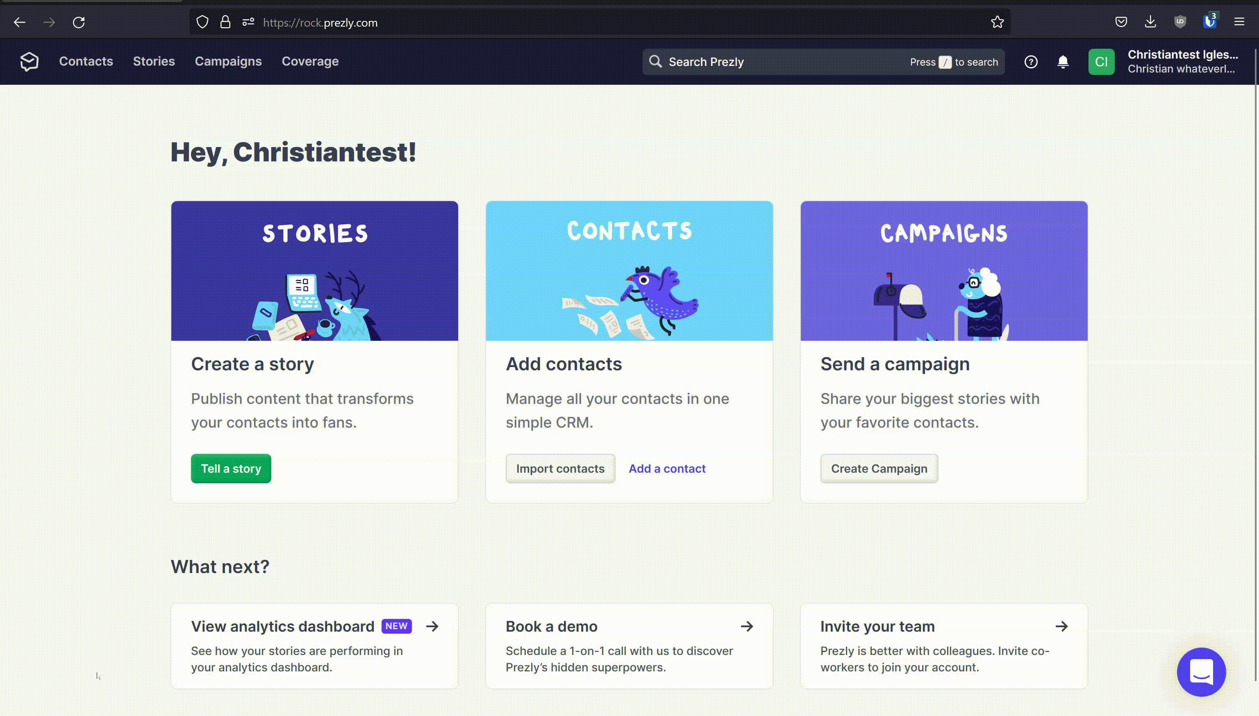The width and height of the screenshot is (1259, 716).
Task: Open the Invite your team link
Action: pyautogui.click(x=877, y=626)
